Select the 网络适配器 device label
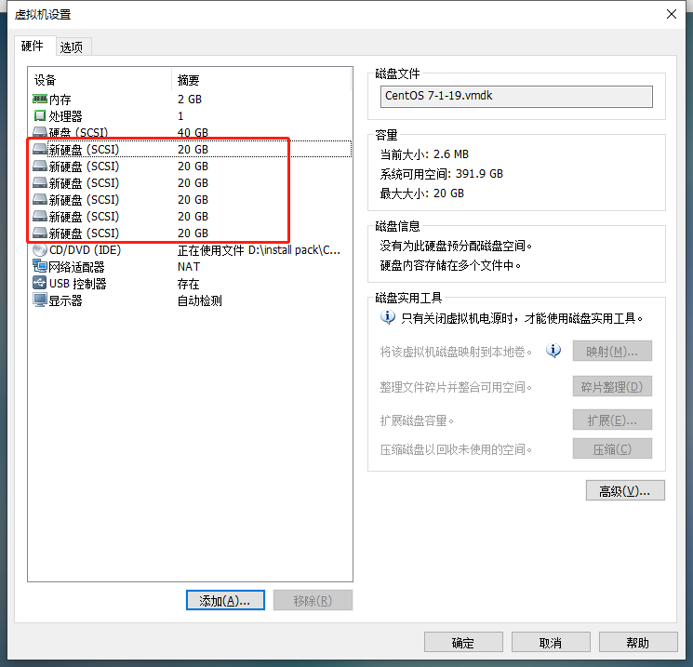The height and width of the screenshot is (667, 693). click(76, 267)
